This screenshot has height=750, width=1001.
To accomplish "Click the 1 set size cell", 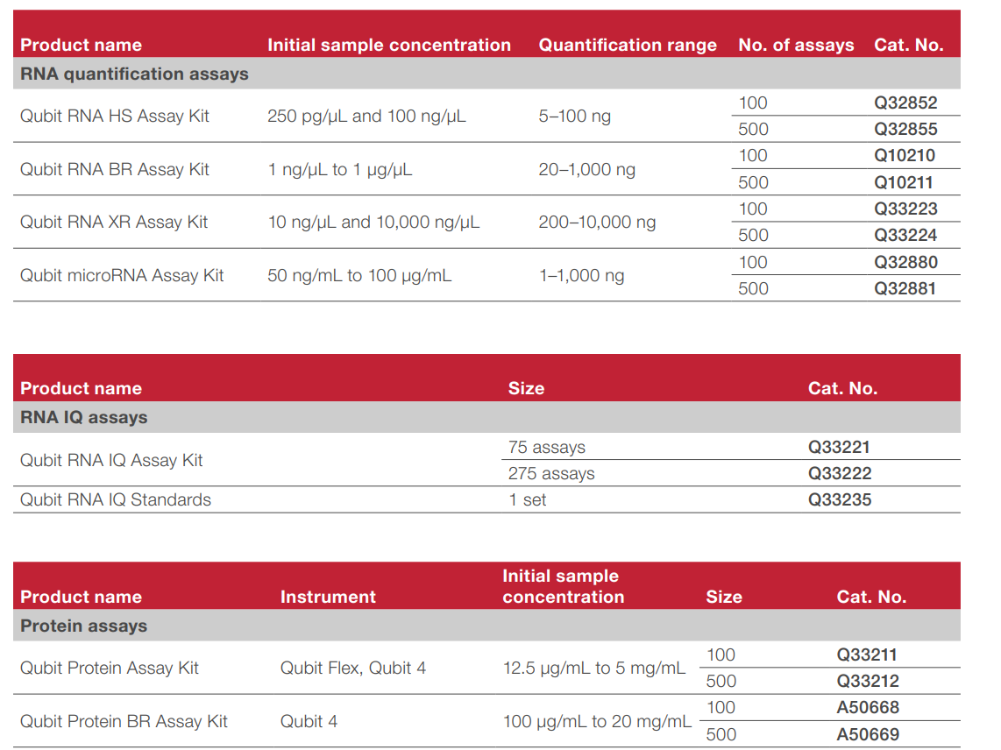I will (528, 499).
